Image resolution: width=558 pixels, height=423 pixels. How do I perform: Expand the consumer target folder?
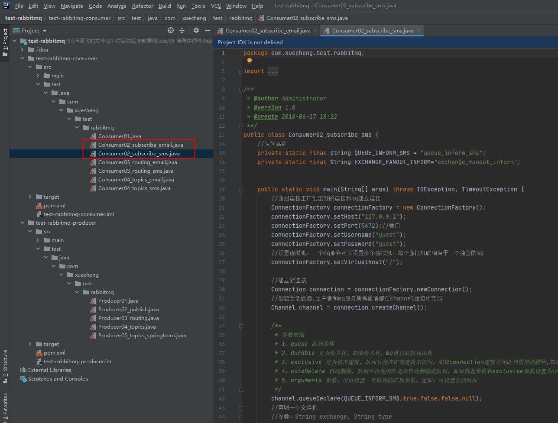pos(30,197)
